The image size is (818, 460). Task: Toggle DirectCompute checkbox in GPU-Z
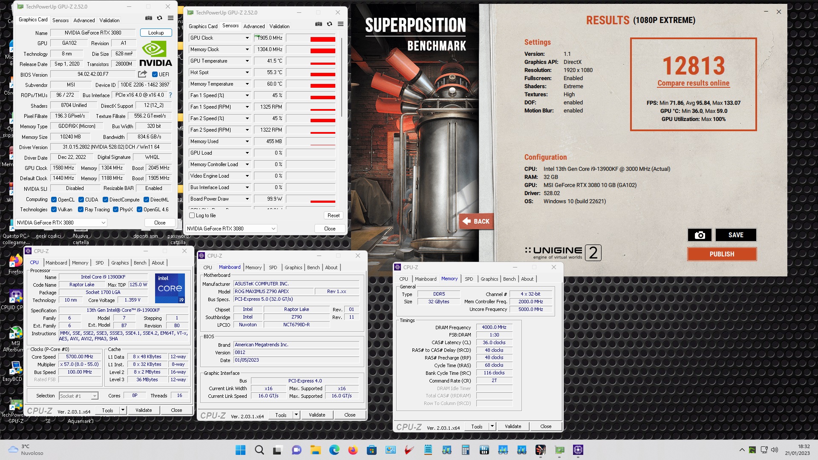105,200
